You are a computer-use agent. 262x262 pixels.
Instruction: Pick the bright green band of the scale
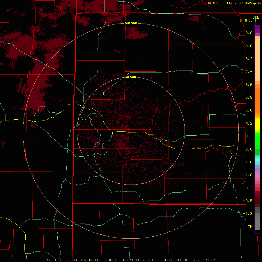[x=257, y=141]
